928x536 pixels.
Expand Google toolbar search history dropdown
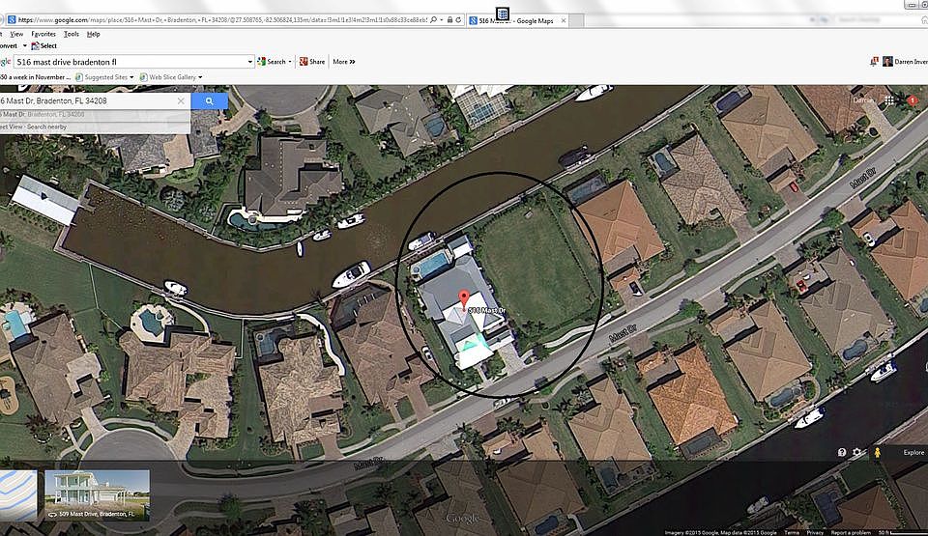(x=250, y=62)
